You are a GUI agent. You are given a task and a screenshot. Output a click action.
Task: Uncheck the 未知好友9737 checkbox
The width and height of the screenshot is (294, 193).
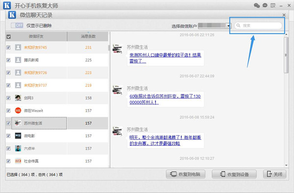pyautogui.click(x=8, y=85)
